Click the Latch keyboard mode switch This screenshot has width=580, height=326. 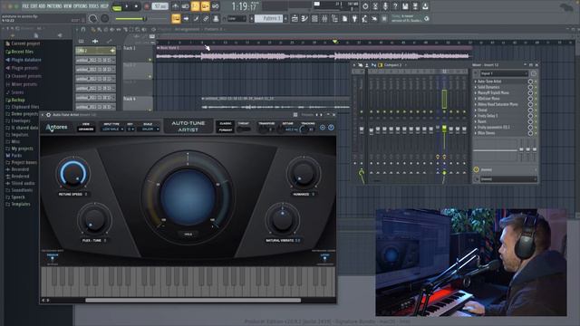click(x=324, y=256)
